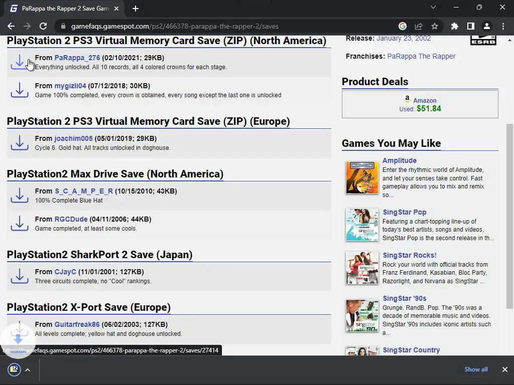This screenshot has width=514, height=385.
Task: Go back to previous page
Action: (x=11, y=26)
